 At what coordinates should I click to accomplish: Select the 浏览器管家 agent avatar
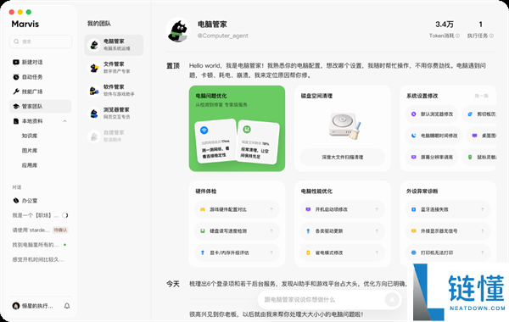[x=94, y=114]
